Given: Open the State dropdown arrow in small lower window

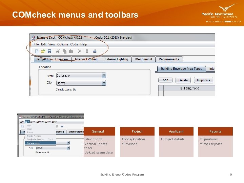Looking at the screenshot, I should coord(68,143).
